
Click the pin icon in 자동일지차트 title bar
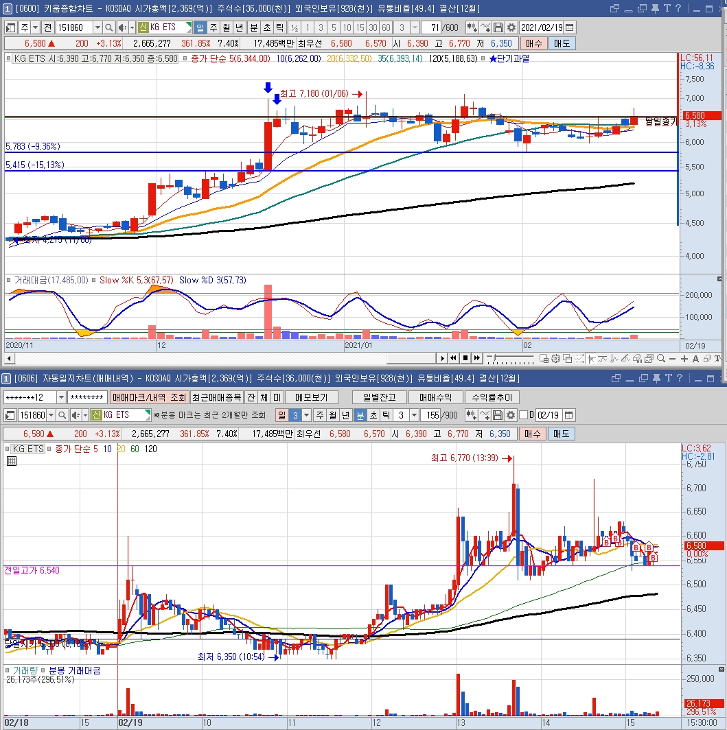[656, 378]
